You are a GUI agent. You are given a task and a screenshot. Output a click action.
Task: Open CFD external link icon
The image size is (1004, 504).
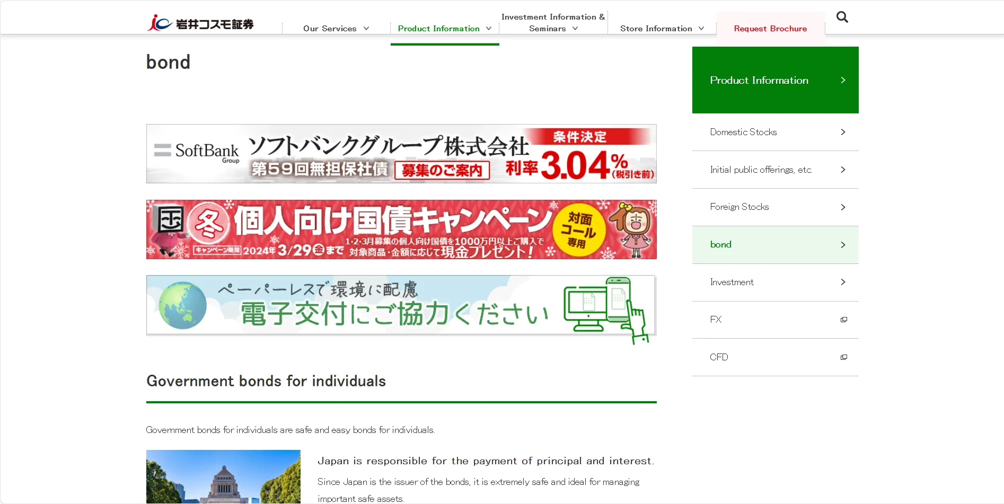843,357
